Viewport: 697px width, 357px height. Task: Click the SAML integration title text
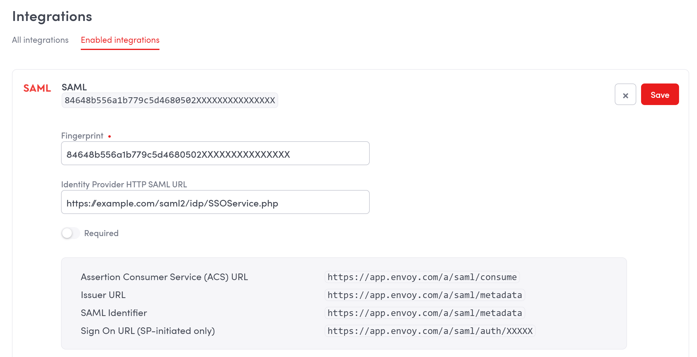click(74, 87)
